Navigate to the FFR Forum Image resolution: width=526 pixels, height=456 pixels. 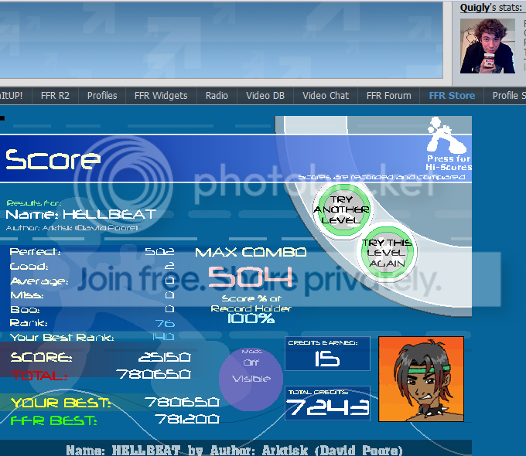388,96
